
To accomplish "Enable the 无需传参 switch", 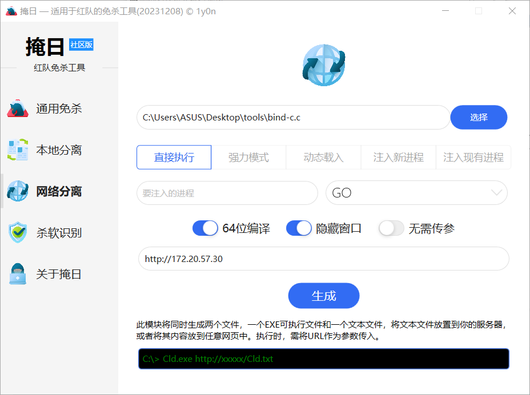I will pos(391,228).
